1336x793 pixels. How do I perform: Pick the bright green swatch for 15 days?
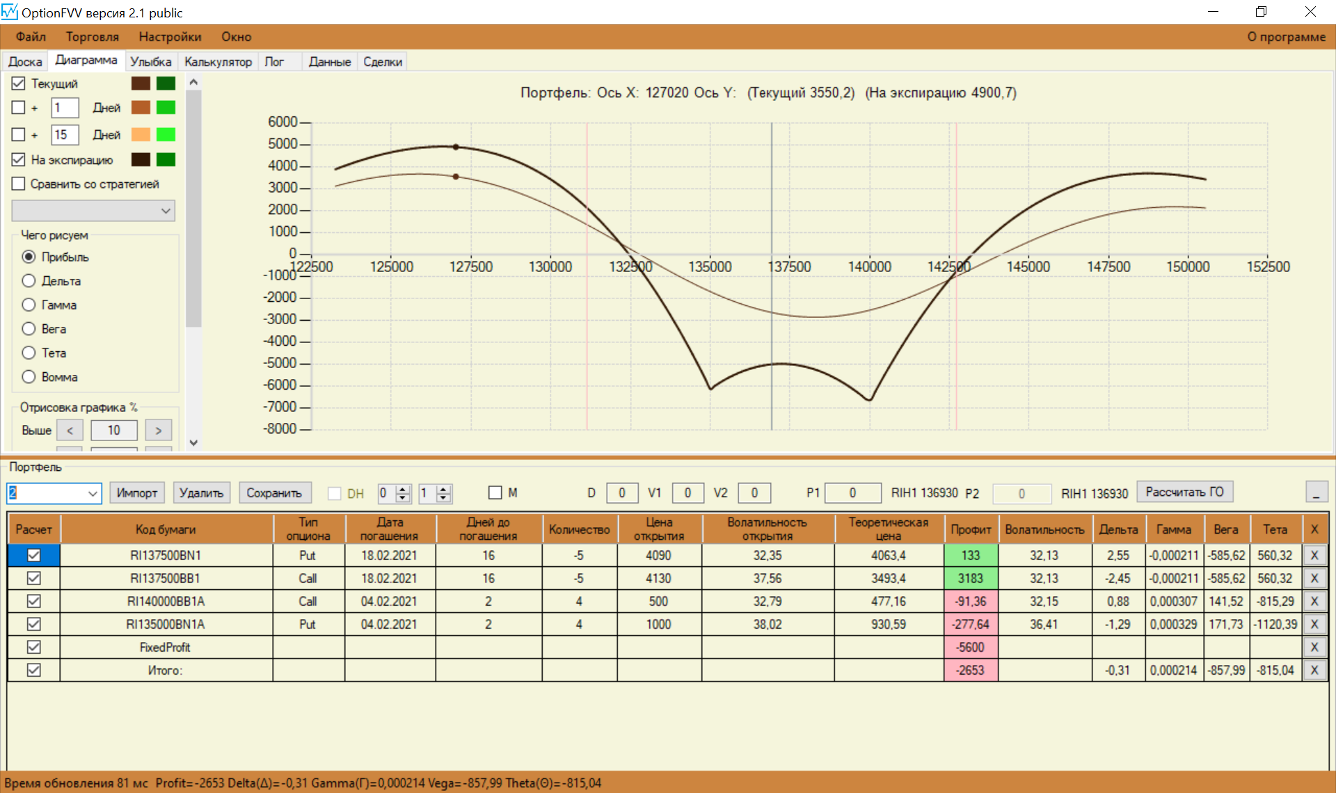(166, 134)
